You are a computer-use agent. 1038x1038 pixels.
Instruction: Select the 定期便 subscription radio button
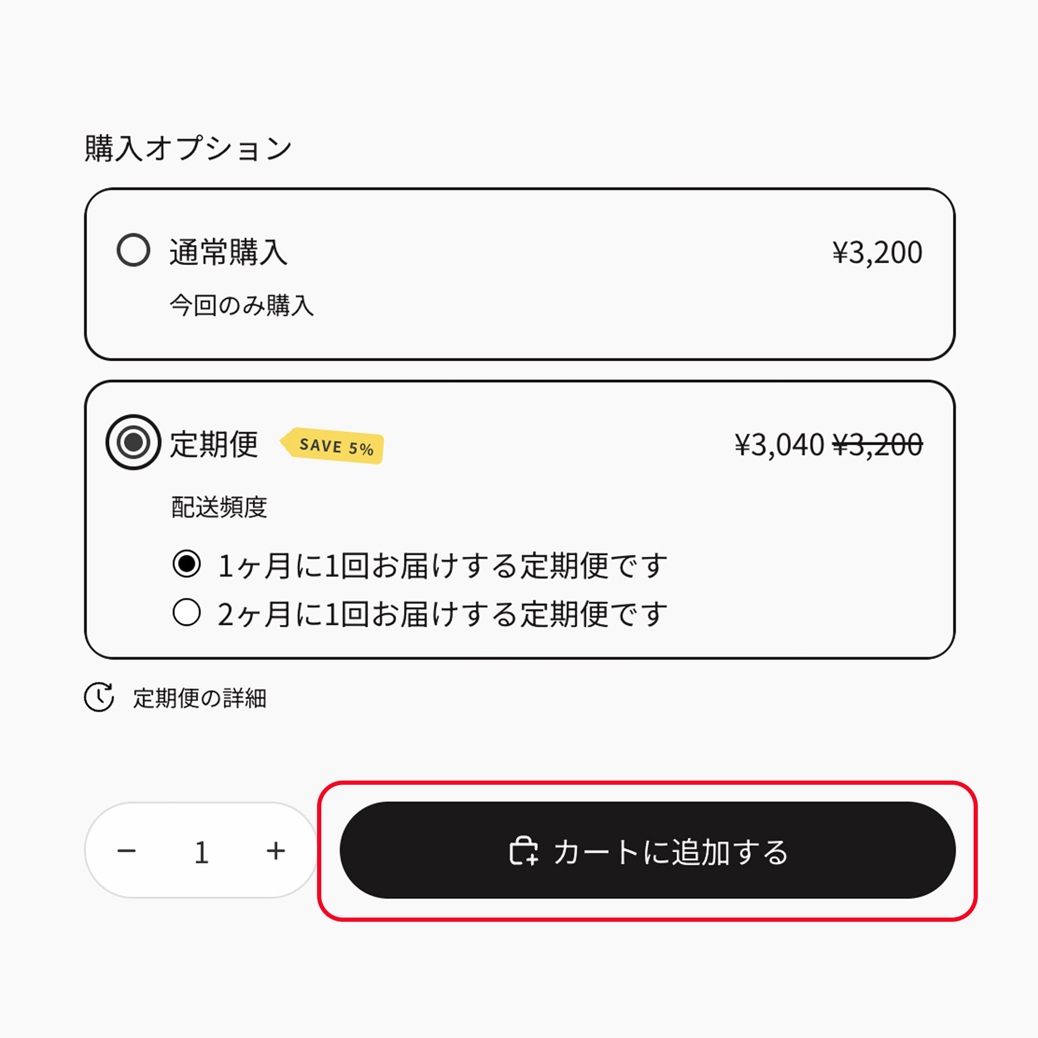(x=133, y=442)
